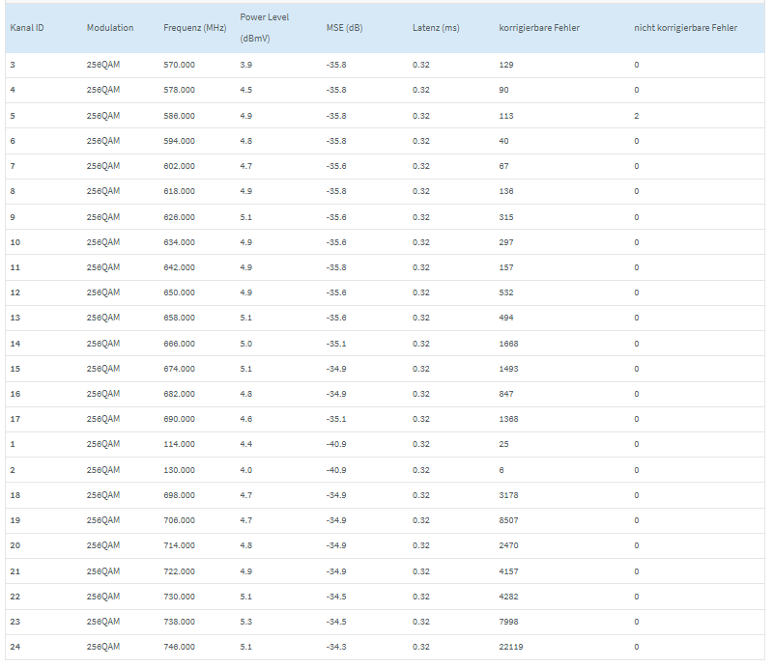Select power level value 4.0
This screenshot has width=774, height=667.
click(245, 470)
